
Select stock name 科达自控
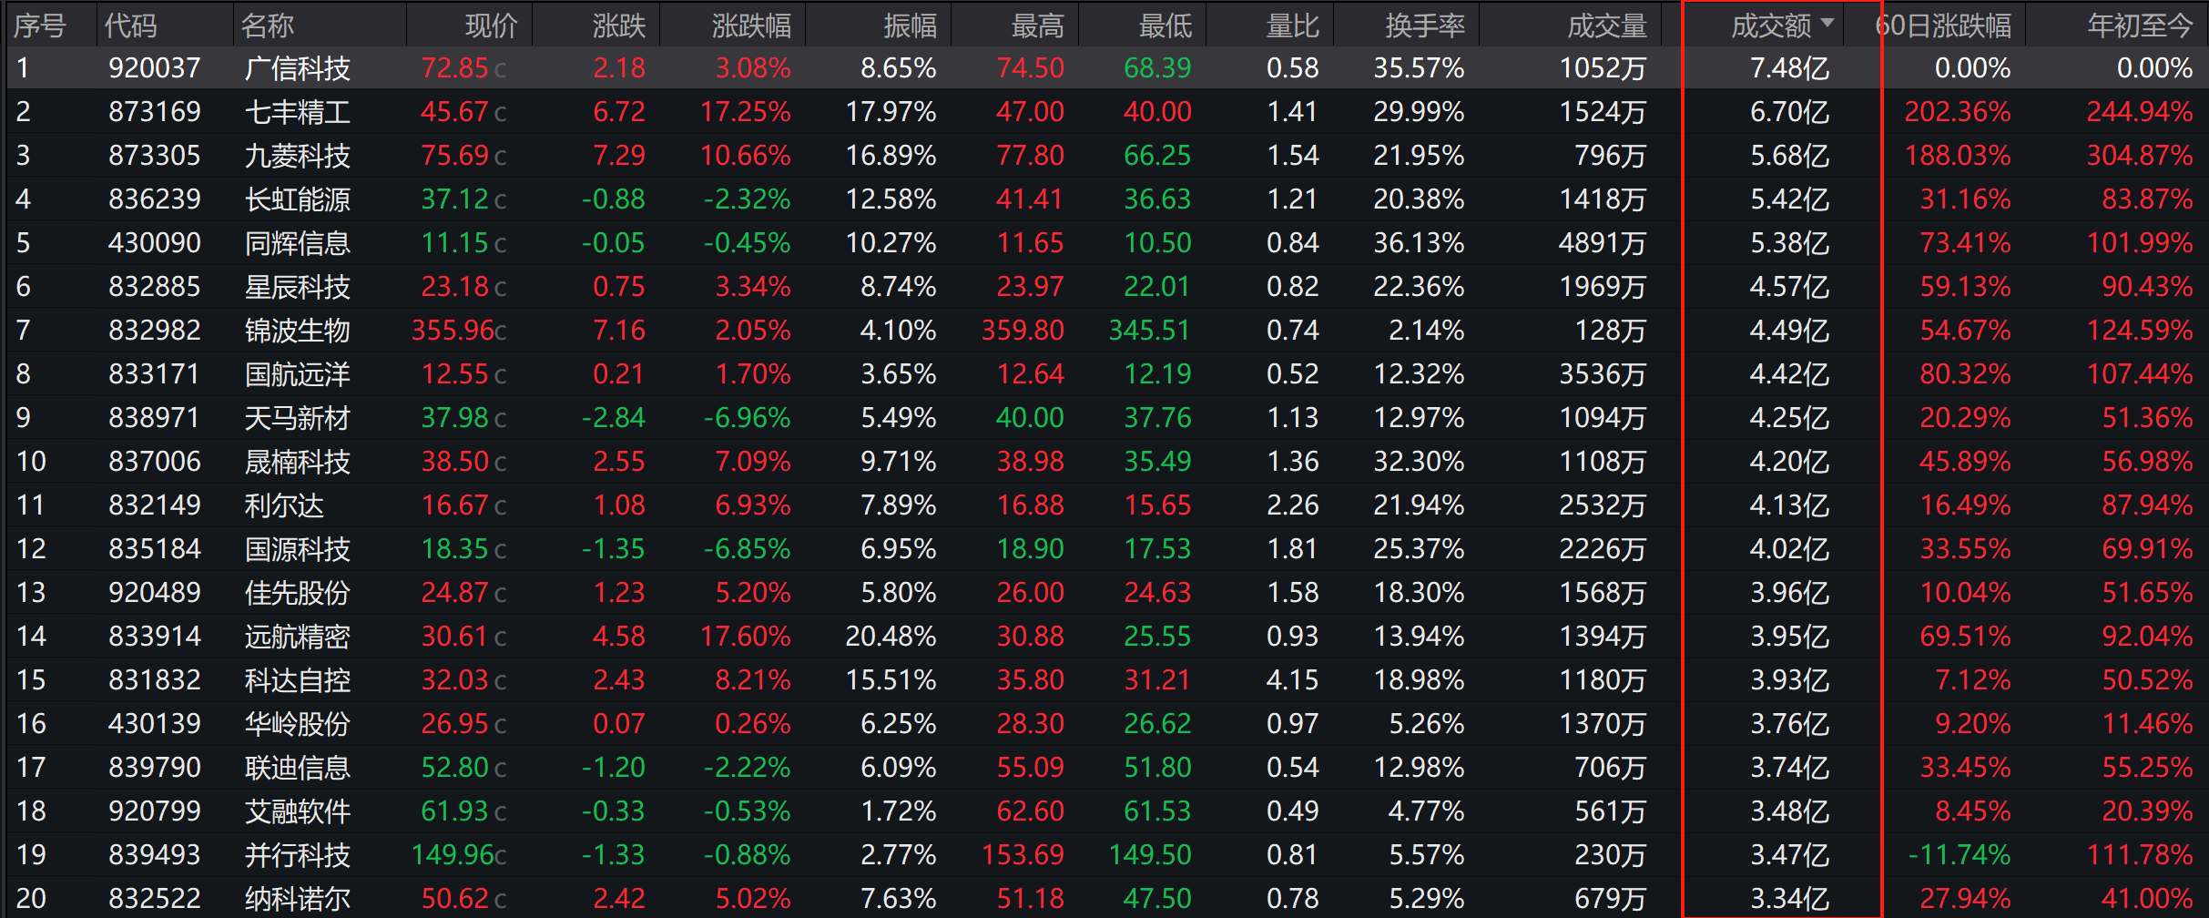pyautogui.click(x=298, y=680)
